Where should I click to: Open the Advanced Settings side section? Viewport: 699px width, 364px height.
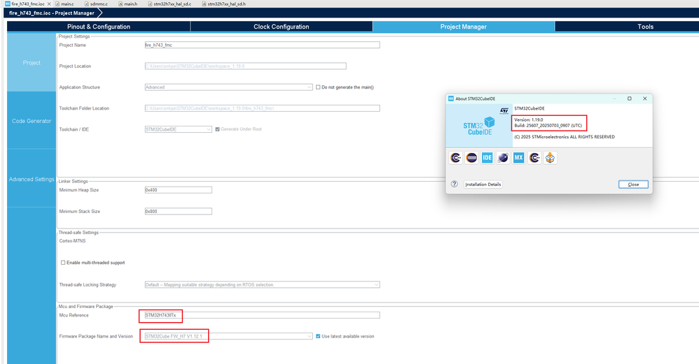(x=32, y=179)
